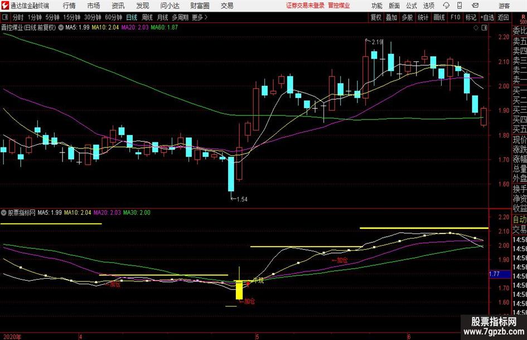Click the 委比 label in side panel
Viewport: 527px width, 340px height.
pyautogui.click(x=520, y=31)
